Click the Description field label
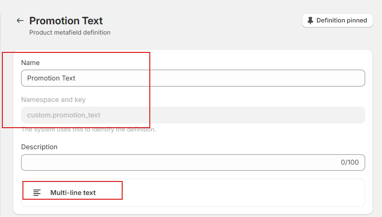This screenshot has width=382, height=217. coord(39,147)
